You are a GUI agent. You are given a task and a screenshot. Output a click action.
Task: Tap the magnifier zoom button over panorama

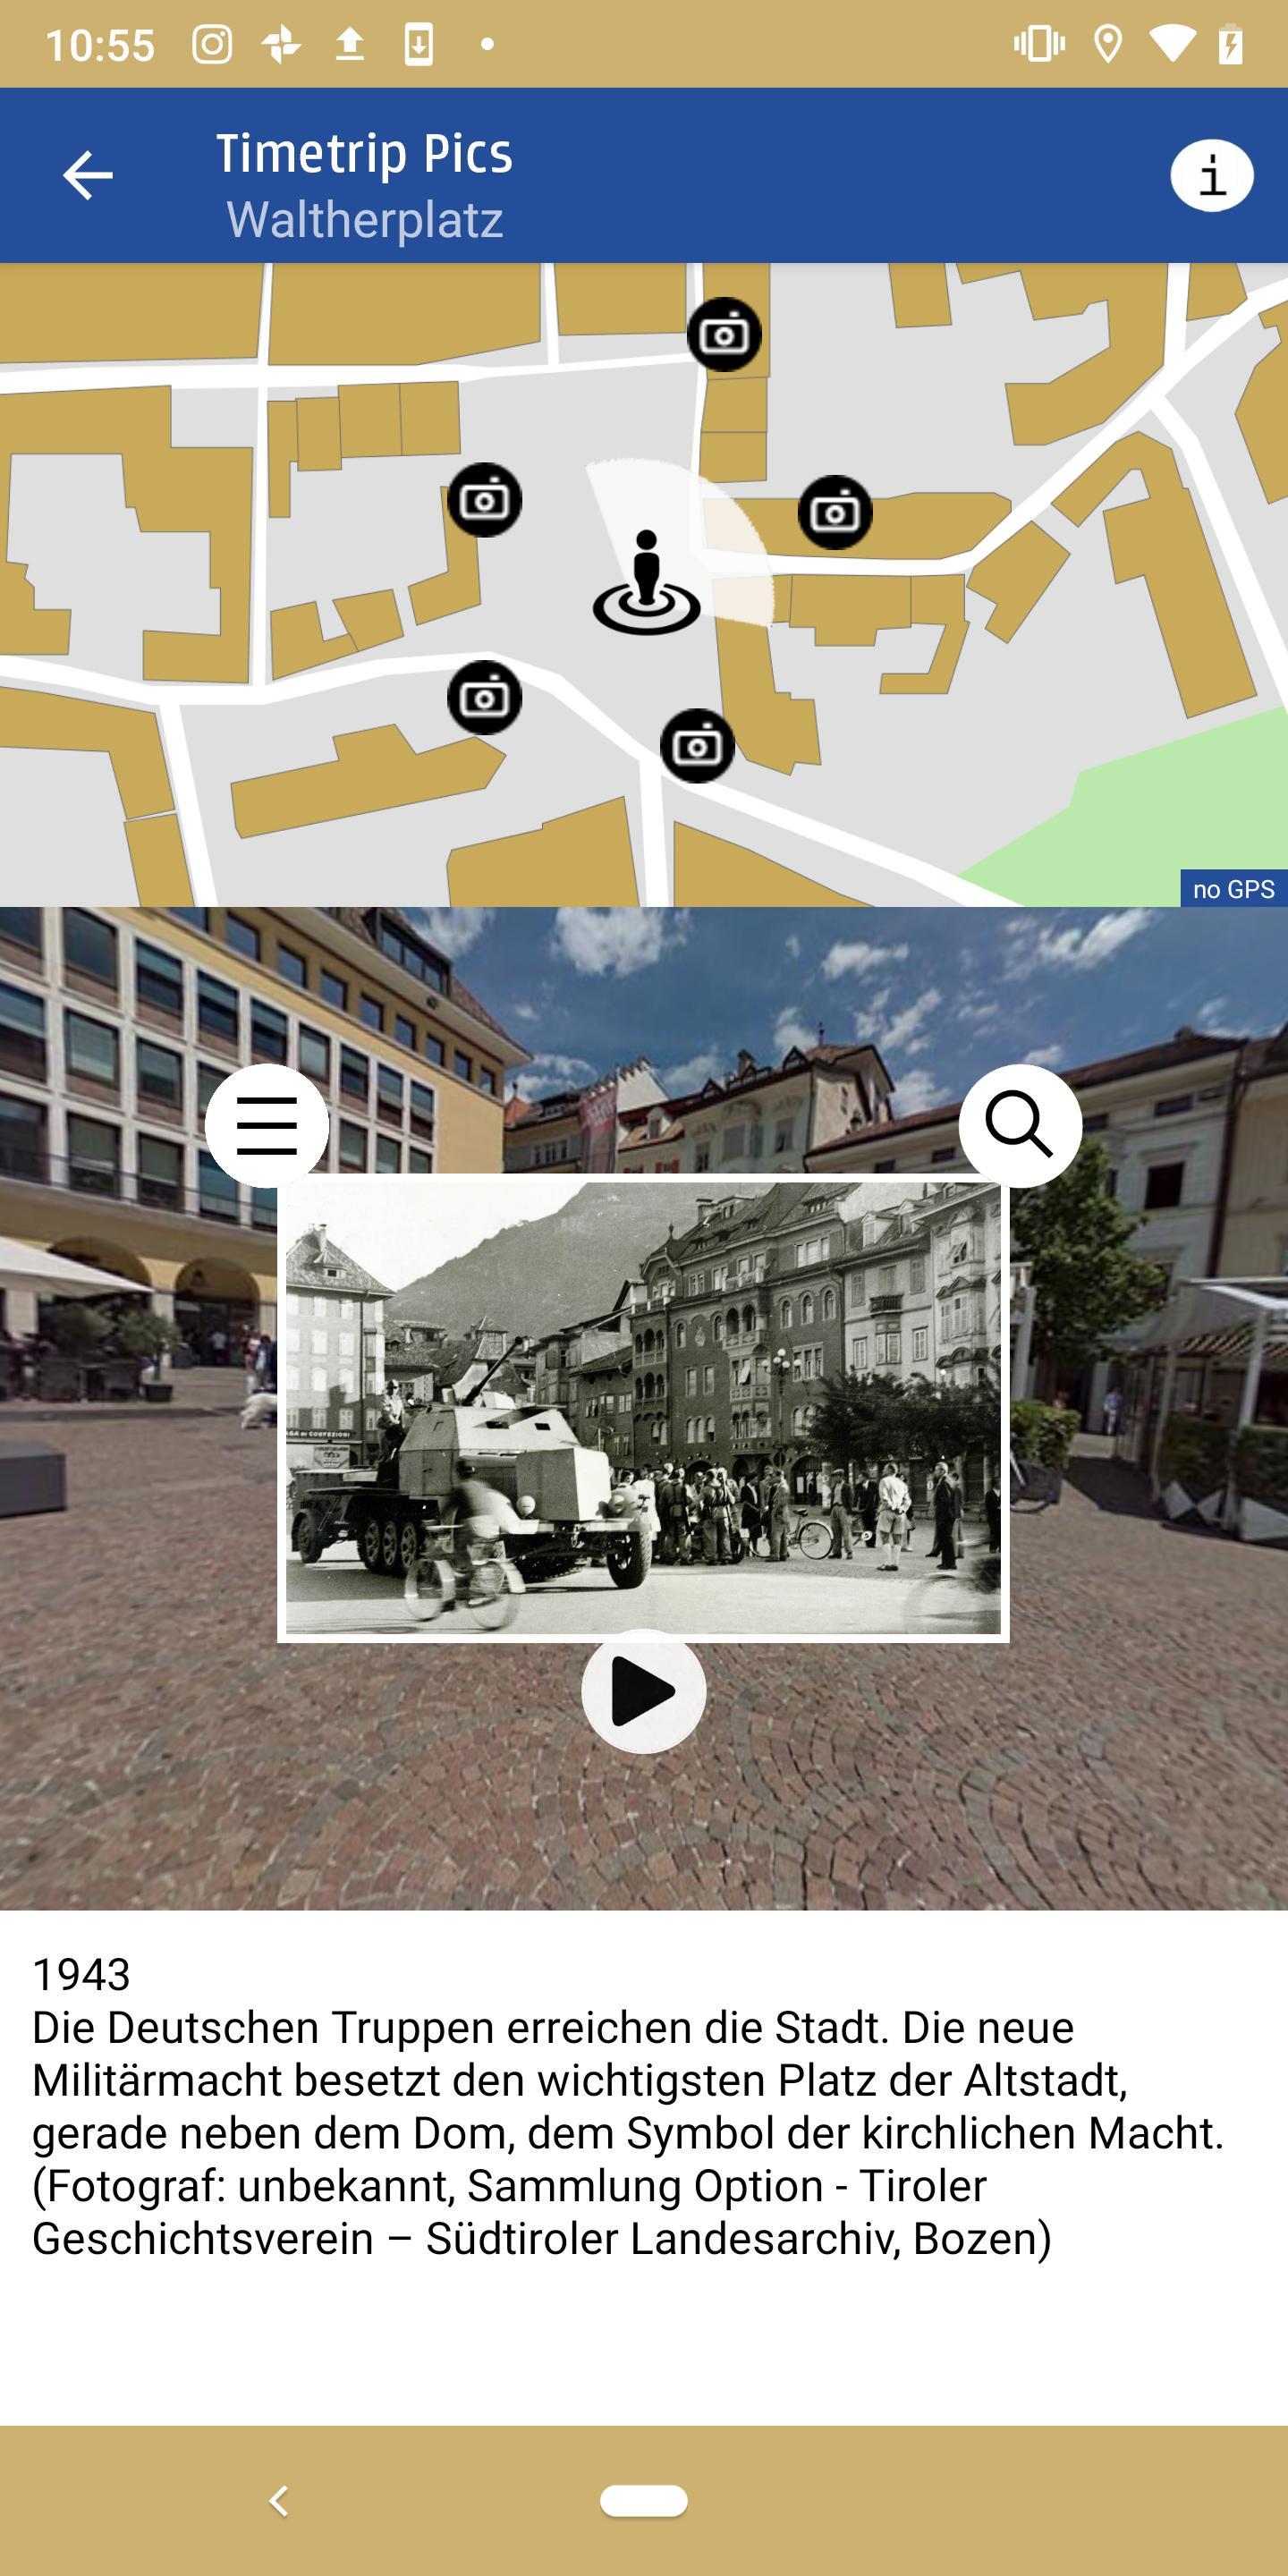[1020, 1125]
